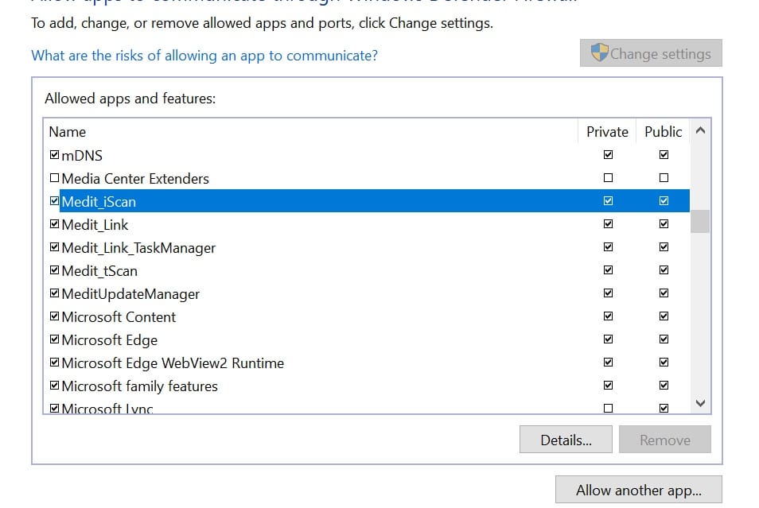Toggle Public checkbox for Medit_Link

click(x=664, y=224)
